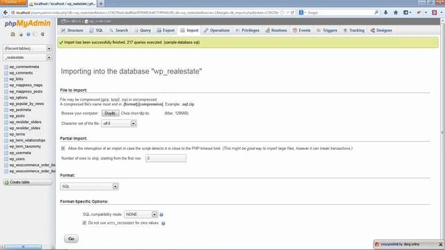Open the search engine selector dropdown

[x=302, y=12]
